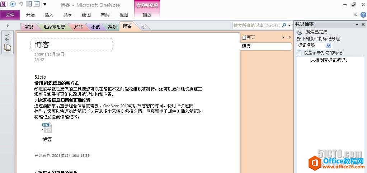Open the 文件 (File) tab
Viewport: 367px width, 173px height.
10,15
